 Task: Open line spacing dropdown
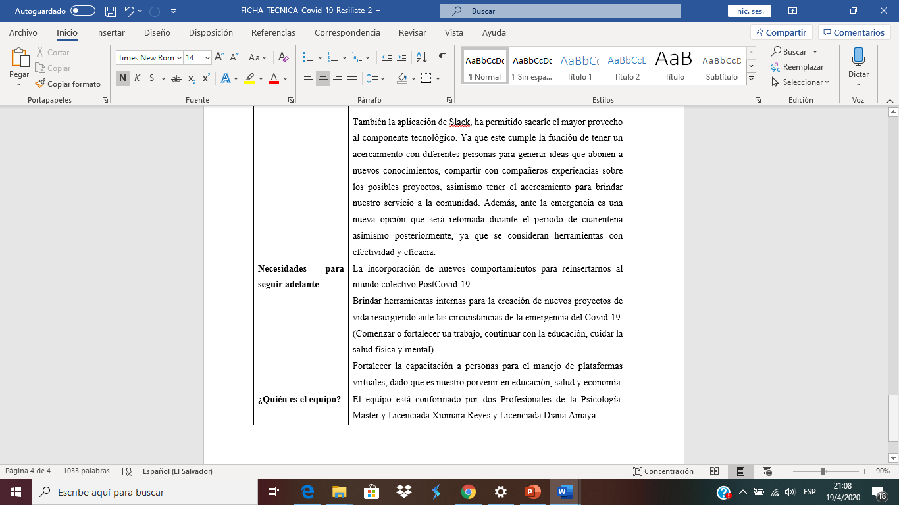point(376,78)
